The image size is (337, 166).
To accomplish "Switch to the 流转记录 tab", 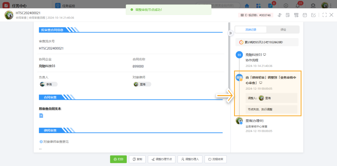I will (251, 30).
